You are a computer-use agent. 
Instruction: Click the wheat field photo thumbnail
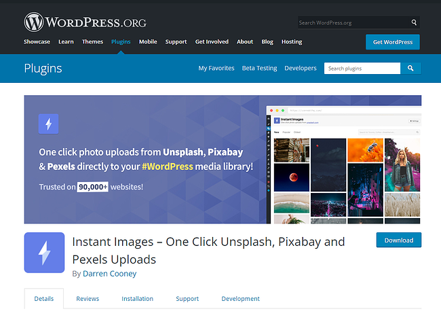402,204
